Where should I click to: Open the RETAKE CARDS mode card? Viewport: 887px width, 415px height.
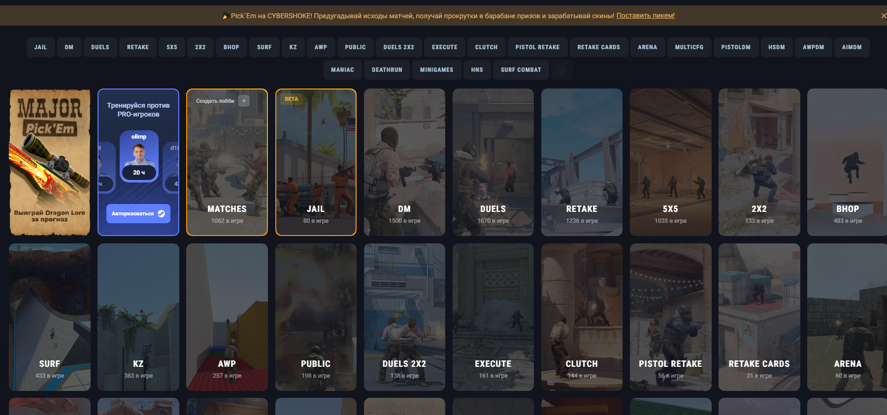(x=759, y=317)
